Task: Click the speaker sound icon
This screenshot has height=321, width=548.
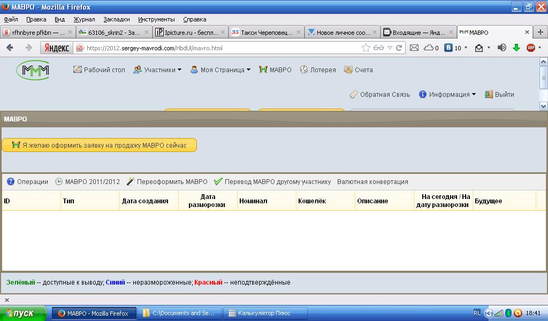Action: pos(501,48)
